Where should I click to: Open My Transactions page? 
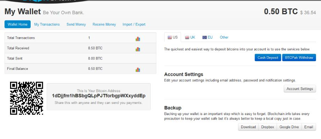coord(47,24)
